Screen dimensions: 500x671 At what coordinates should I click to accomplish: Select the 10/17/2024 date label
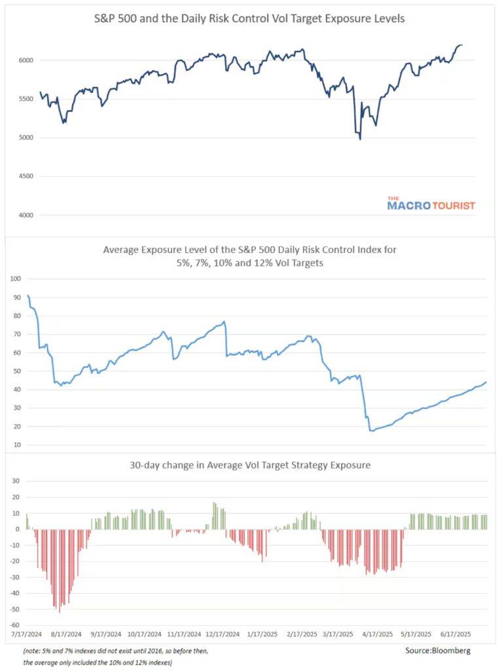click(x=146, y=634)
